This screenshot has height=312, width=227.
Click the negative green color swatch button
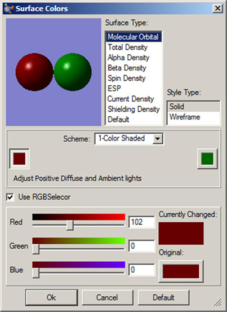(x=207, y=159)
